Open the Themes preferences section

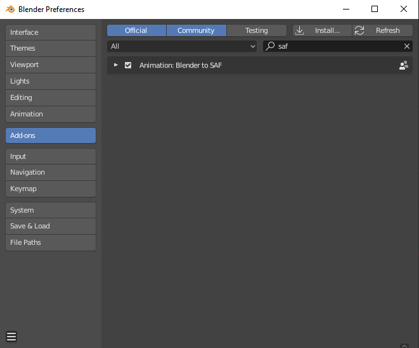point(51,48)
